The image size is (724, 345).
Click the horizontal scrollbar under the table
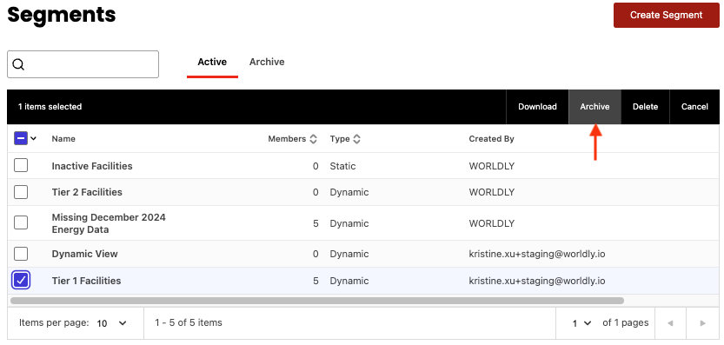pos(316,301)
